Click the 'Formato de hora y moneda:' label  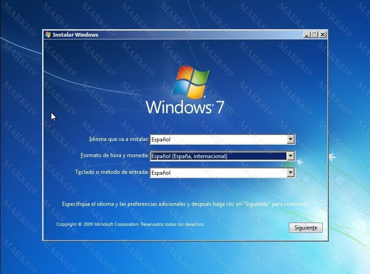pos(114,155)
